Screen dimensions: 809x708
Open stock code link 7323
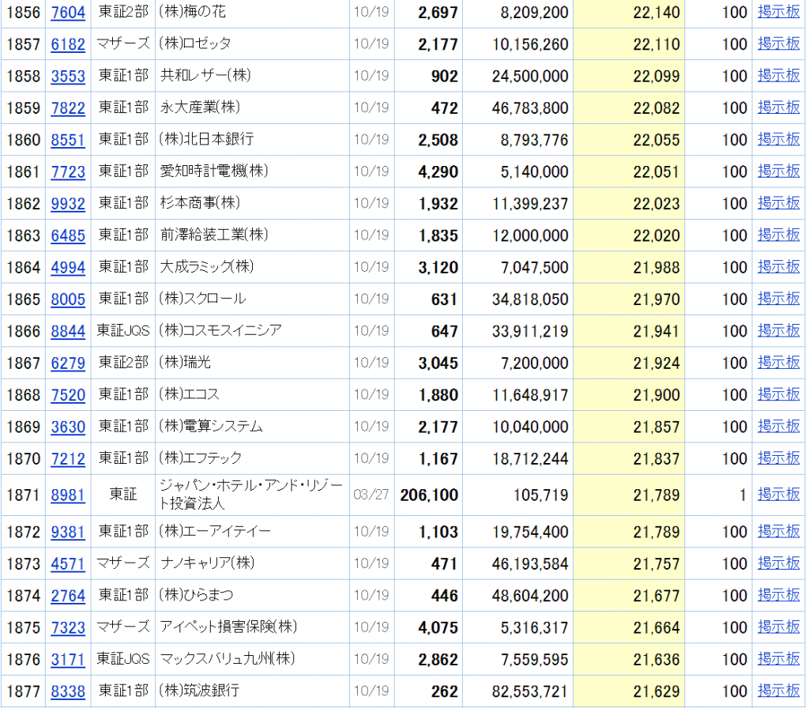[x=68, y=628]
